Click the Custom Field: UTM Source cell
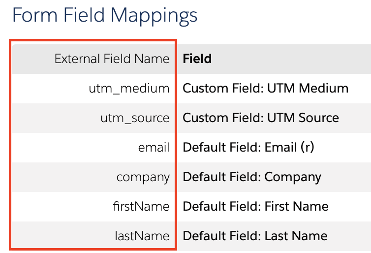Viewport: 371px width, 253px height. point(260,118)
